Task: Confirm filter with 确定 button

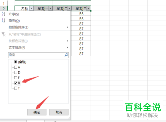Action: pos(37,112)
